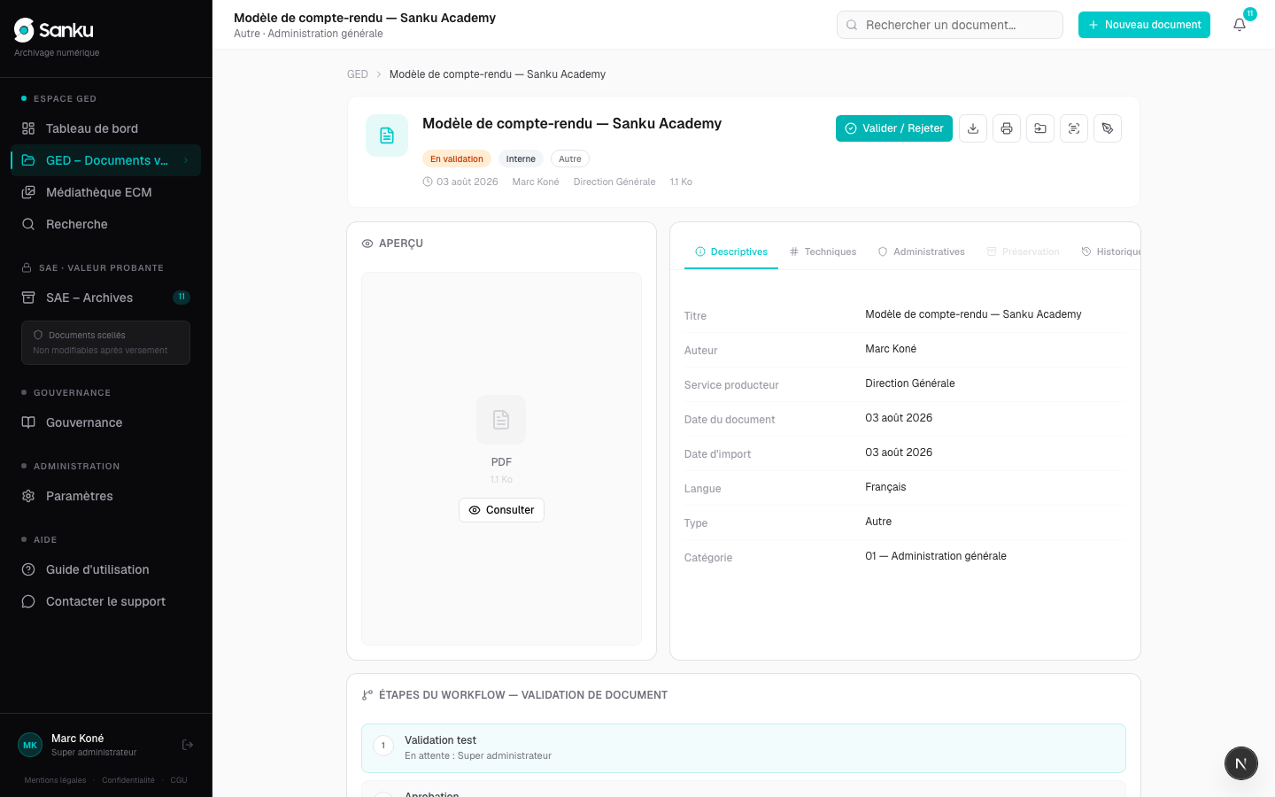
Task: Click the logout icon beside Marc Koné
Action: [x=188, y=745]
